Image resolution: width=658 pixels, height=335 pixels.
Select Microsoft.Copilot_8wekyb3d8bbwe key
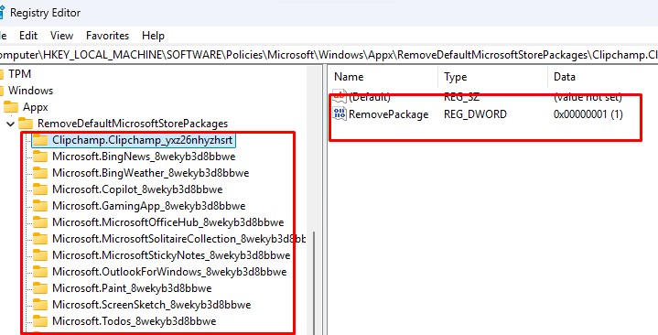click(137, 189)
